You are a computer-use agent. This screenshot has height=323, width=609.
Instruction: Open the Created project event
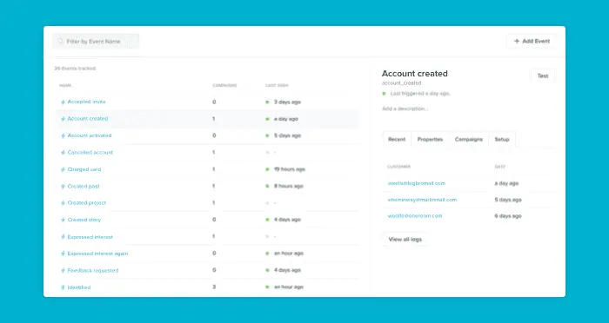click(x=87, y=203)
